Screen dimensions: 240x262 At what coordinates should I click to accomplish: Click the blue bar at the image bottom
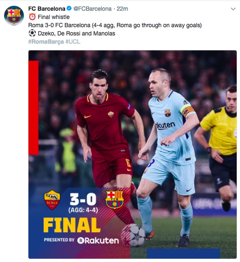tap(183, 253)
